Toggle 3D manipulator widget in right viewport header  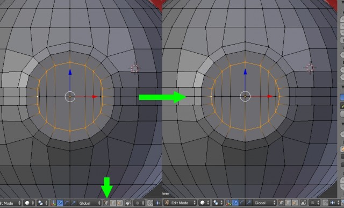228,203
